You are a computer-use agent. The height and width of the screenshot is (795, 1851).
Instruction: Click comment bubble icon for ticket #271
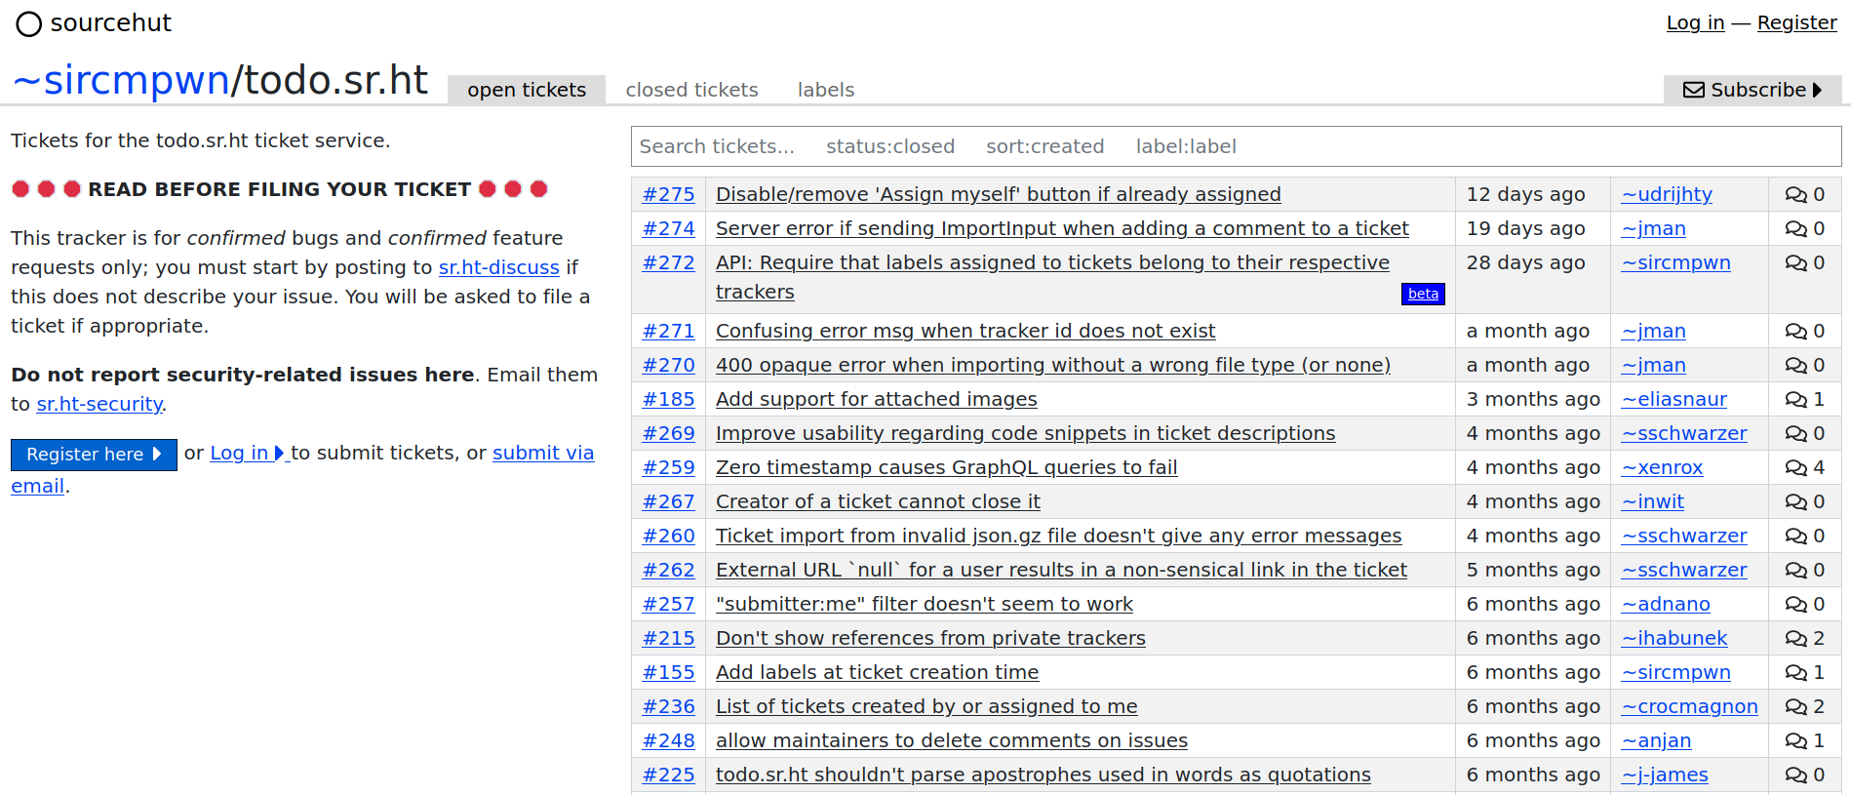click(1795, 332)
